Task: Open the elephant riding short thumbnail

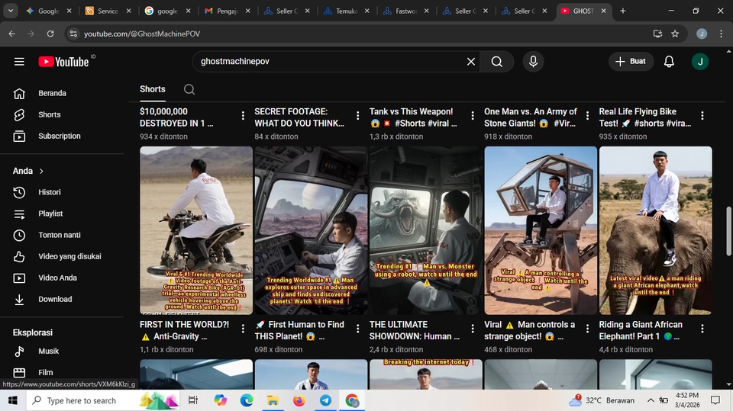Action: [655, 230]
